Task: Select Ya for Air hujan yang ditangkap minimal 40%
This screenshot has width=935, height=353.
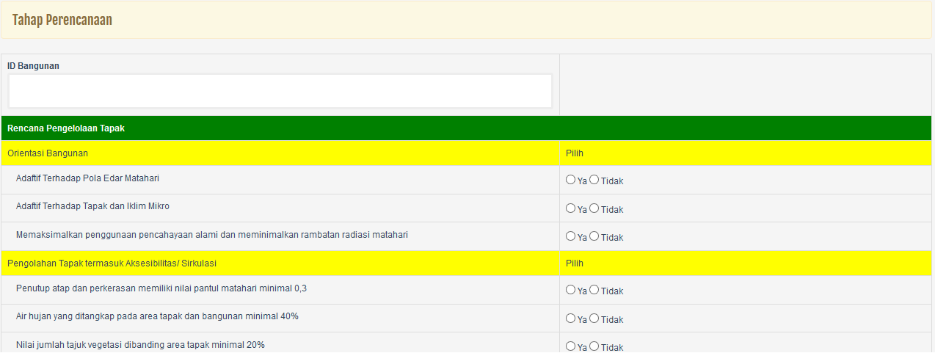Action: click(x=570, y=319)
